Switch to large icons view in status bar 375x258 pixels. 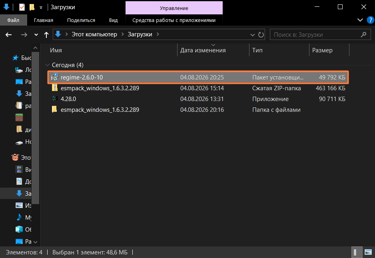click(368, 252)
